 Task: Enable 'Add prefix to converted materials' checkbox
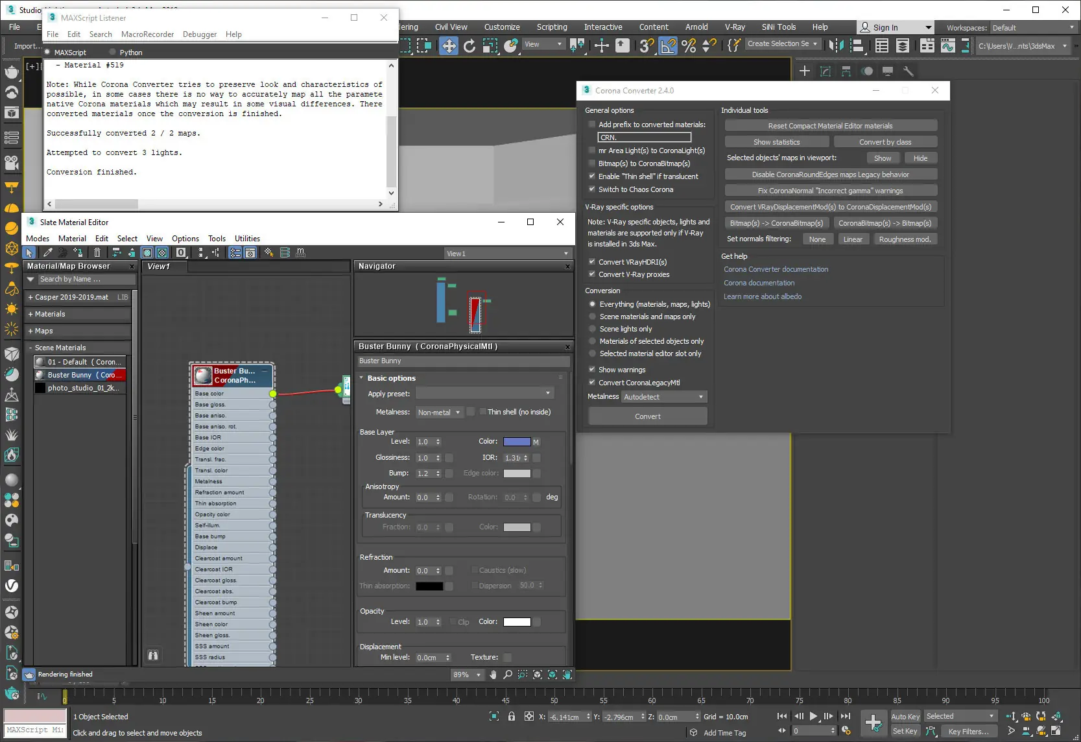click(x=592, y=125)
